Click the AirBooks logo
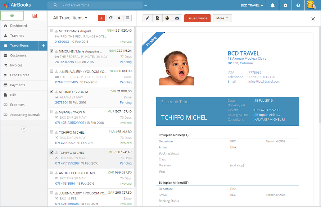Viewport: 321px width, 207px height. pos(17,5)
